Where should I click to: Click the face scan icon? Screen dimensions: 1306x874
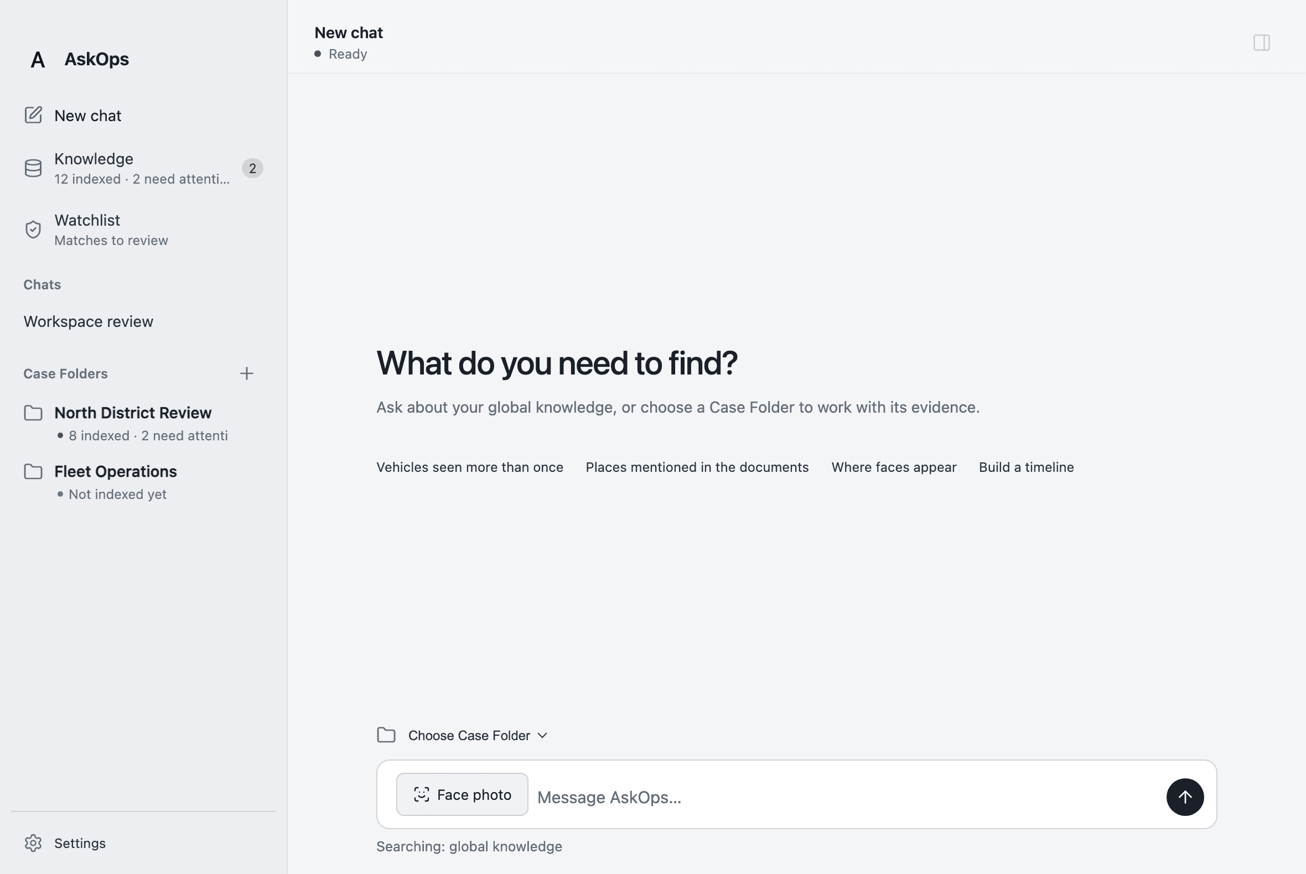pyautogui.click(x=422, y=794)
